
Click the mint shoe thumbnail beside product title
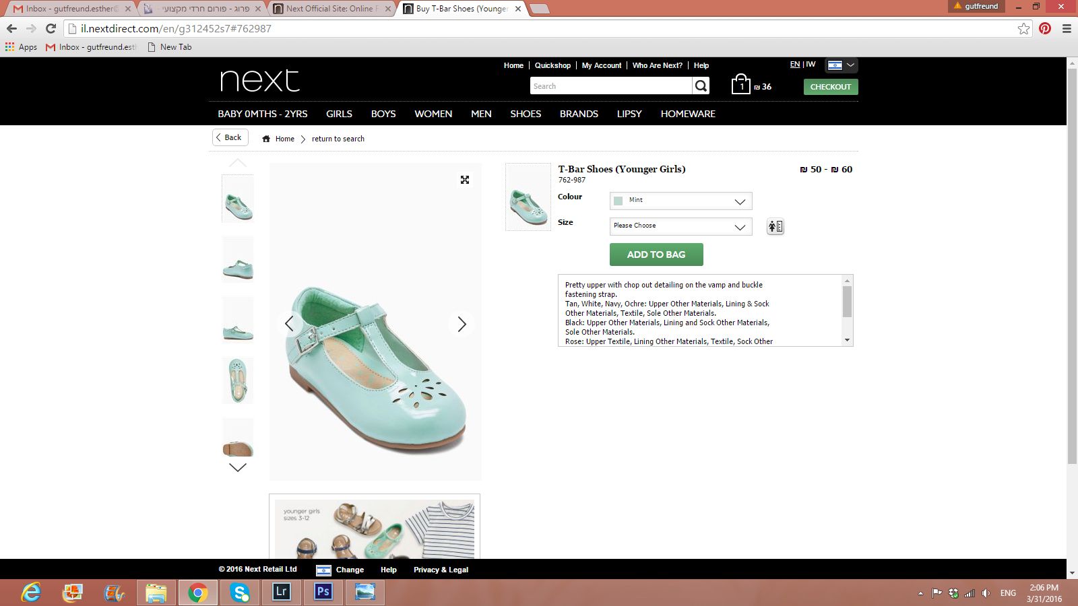528,197
